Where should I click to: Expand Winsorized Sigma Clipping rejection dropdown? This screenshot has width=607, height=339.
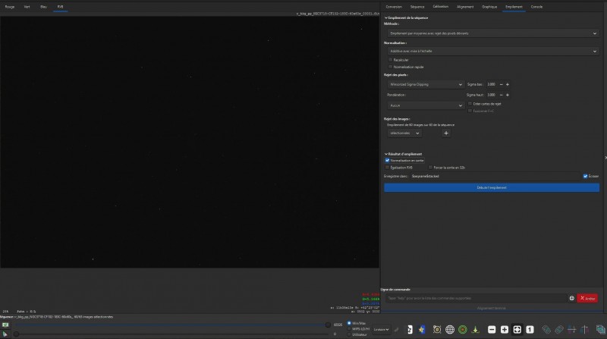point(426,84)
